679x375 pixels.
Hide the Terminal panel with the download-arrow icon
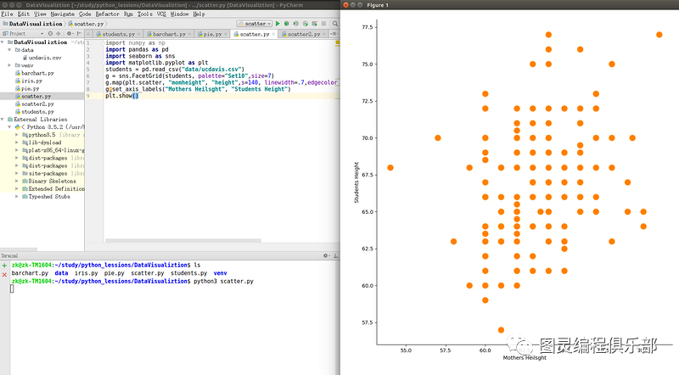click(335, 255)
